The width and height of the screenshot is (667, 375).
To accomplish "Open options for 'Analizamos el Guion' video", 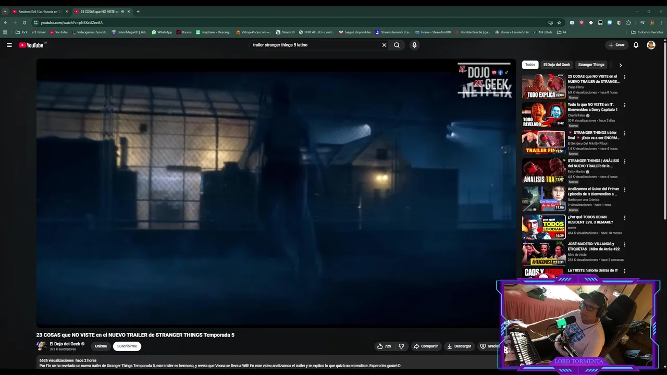I will [x=624, y=190].
